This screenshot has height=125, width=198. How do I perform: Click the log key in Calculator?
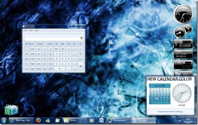tap(45, 69)
